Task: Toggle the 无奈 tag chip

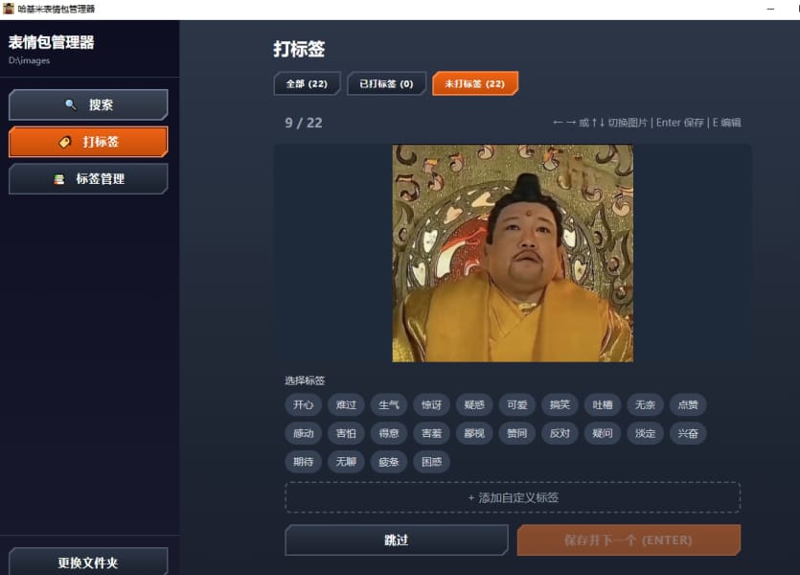Action: pos(645,405)
